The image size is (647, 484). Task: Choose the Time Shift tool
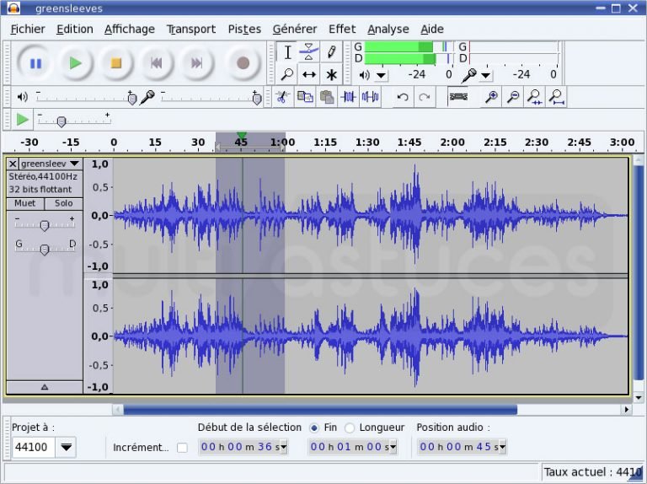tap(309, 74)
